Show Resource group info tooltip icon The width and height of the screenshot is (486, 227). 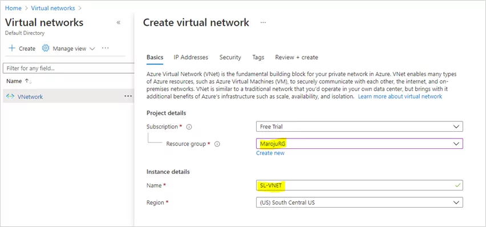[217, 144]
